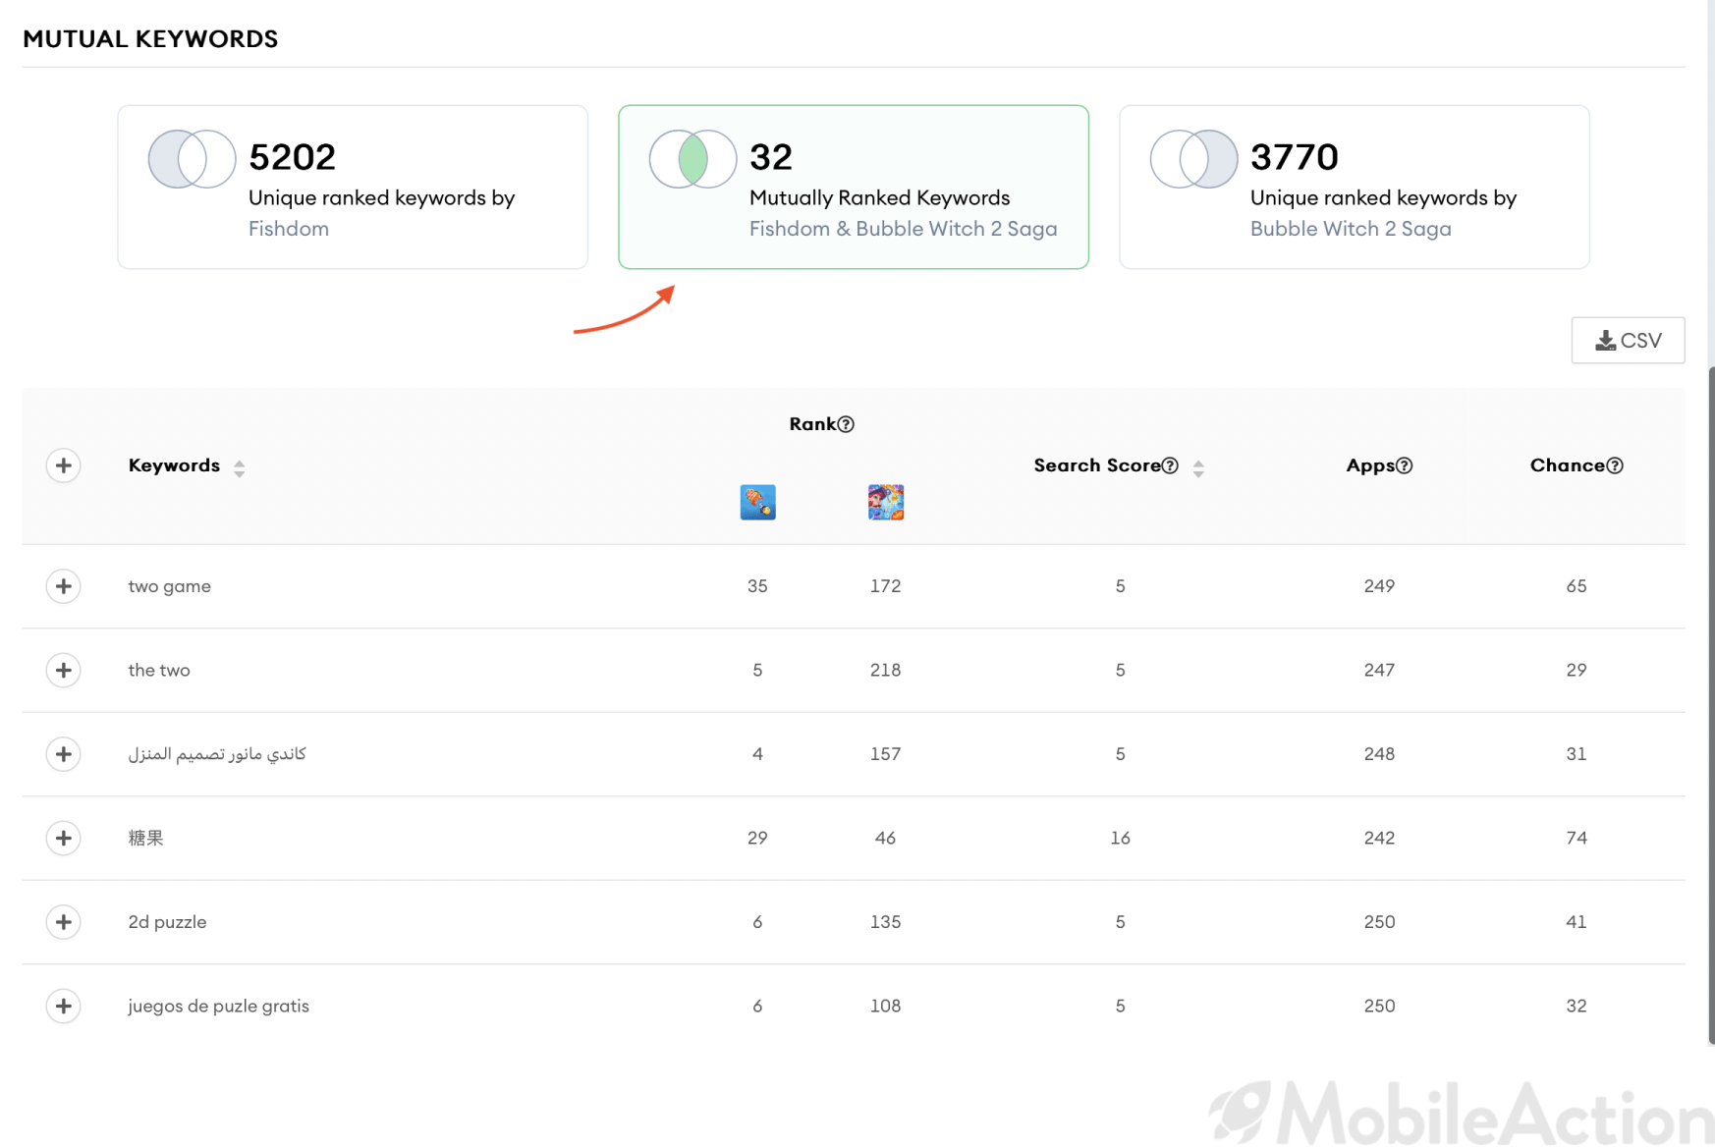Sort the table by Keywords arrows
Screen dimensions: 1715x1147
point(239,468)
